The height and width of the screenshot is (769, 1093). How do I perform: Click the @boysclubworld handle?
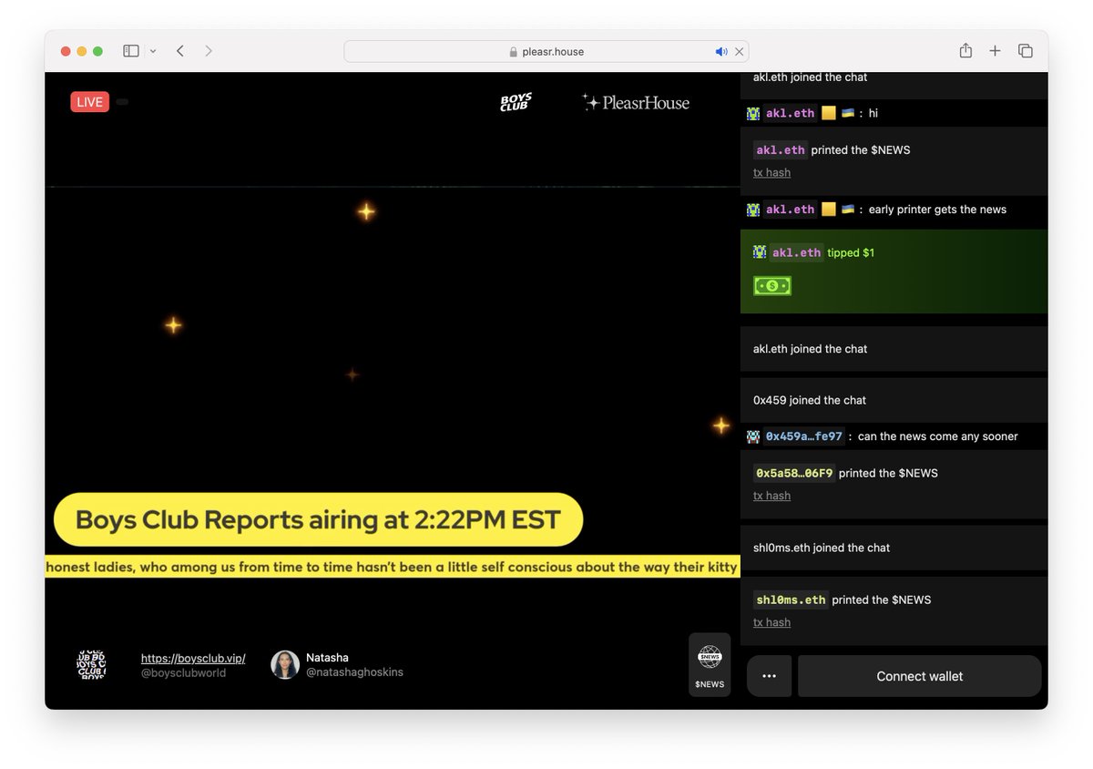[183, 673]
